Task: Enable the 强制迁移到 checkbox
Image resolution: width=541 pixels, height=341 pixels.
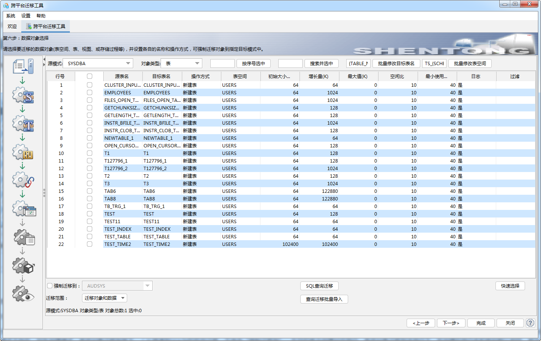Action: 50,286
